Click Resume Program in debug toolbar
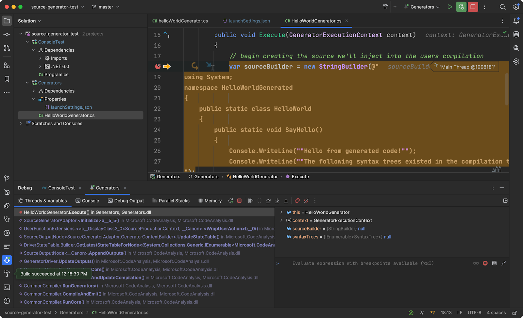Image resolution: width=523 pixels, height=318 pixels. [x=250, y=201]
